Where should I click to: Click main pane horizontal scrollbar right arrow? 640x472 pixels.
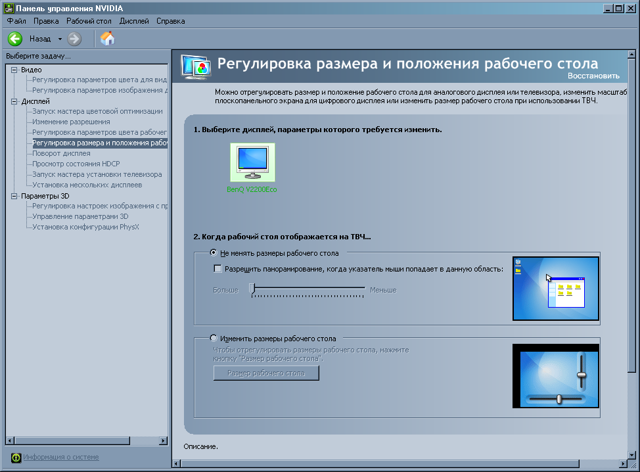623,464
